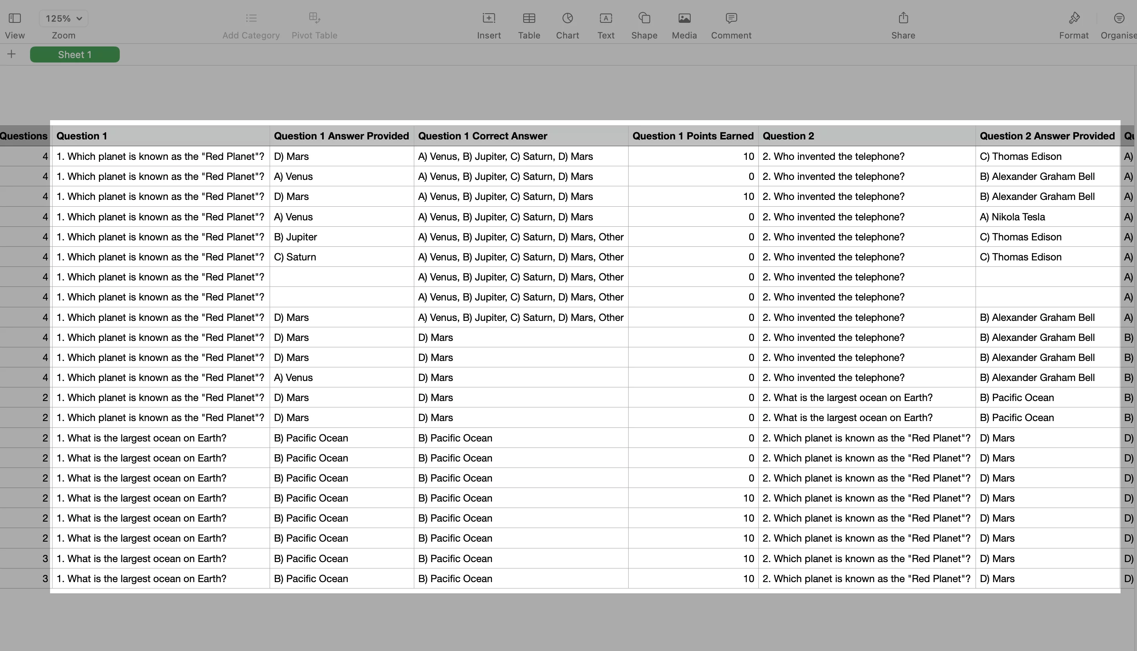Select the Question 1 Answer Provided header
This screenshot has height=651, width=1137.
342,136
